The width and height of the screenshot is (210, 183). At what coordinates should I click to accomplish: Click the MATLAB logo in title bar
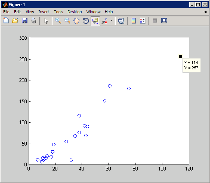point(5,5)
